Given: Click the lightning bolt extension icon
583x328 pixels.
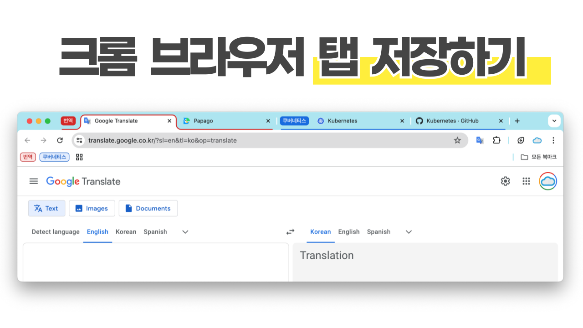Looking at the screenshot, I should click(521, 140).
